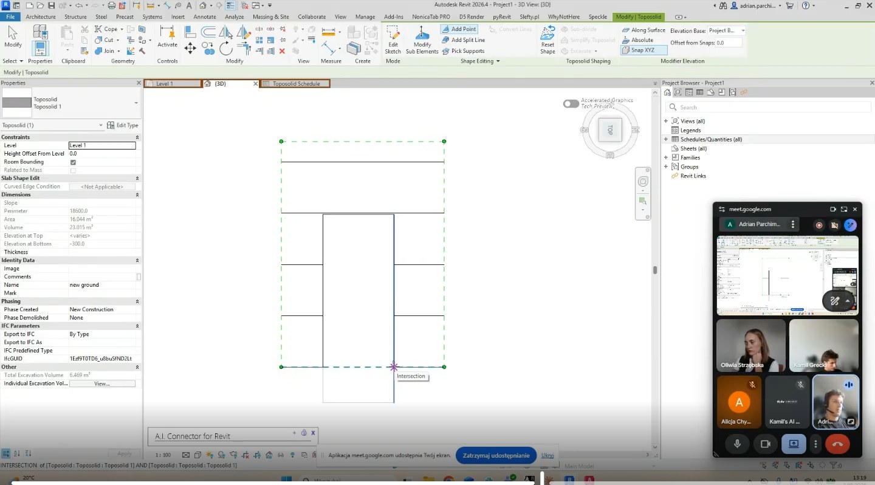Uncheck the Room Bounding checkbox
Screen dimensions: 875x485
73,162
